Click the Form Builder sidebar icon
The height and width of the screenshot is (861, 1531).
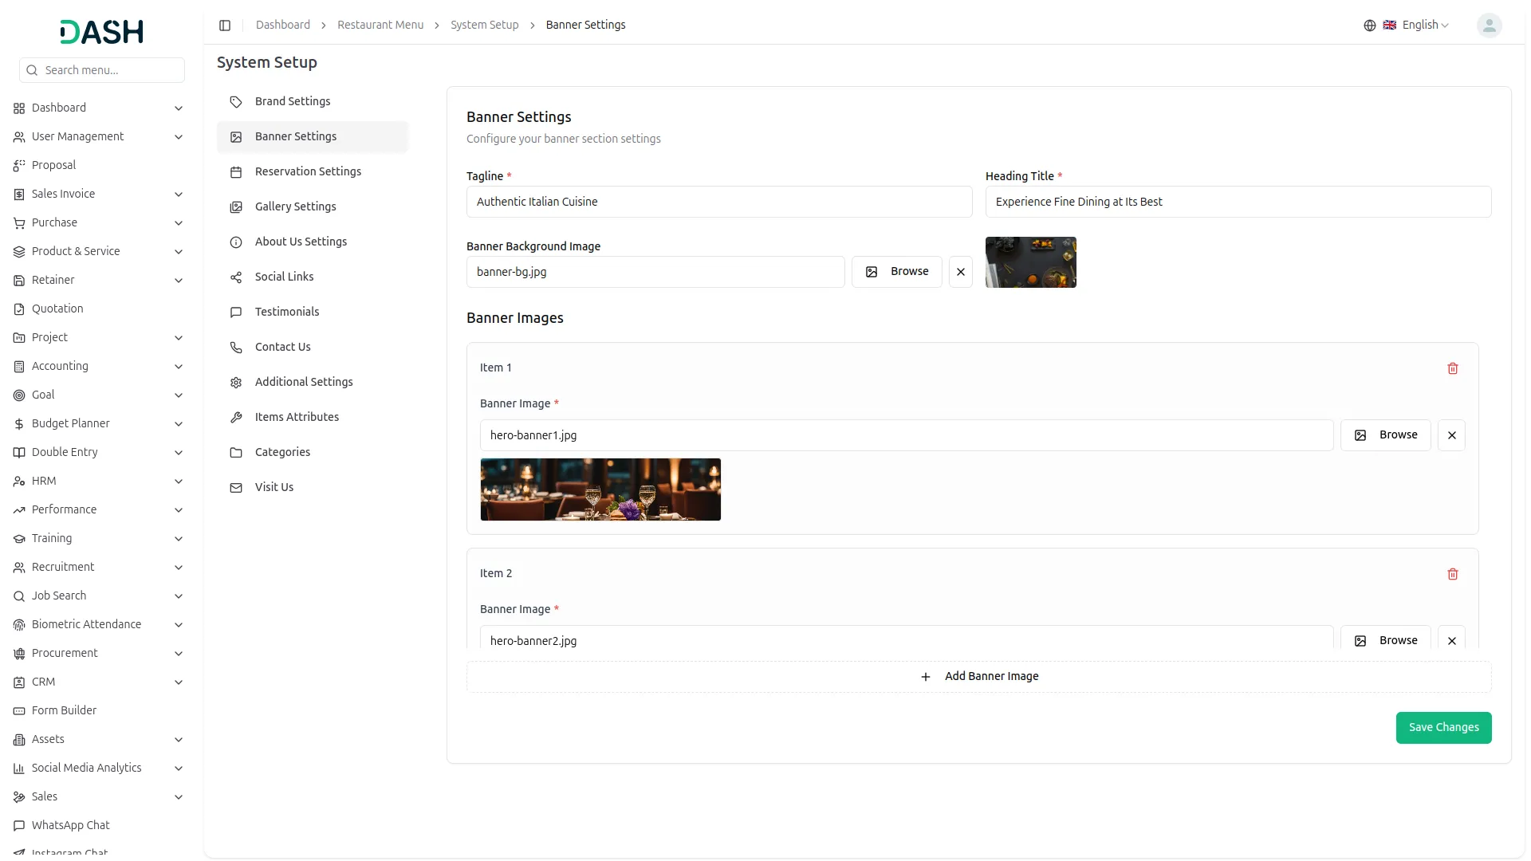pyautogui.click(x=19, y=711)
